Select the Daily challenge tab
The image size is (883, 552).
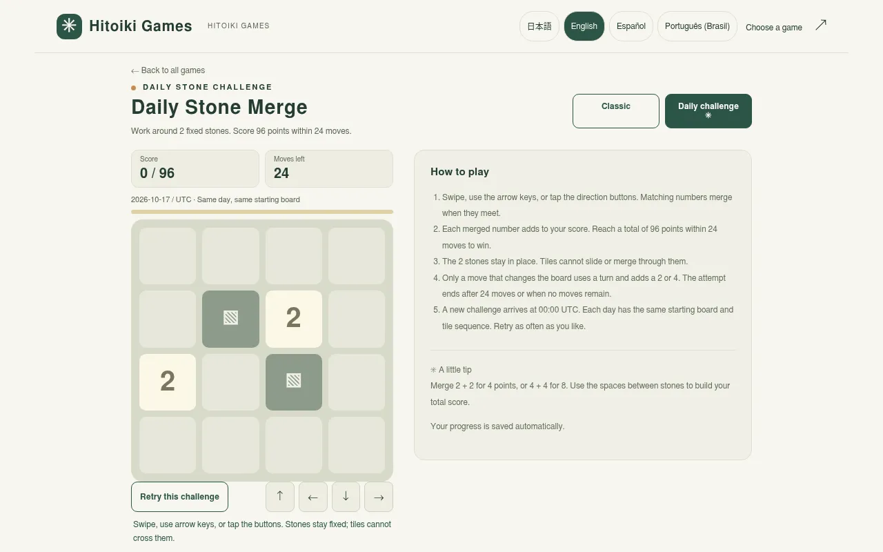click(x=708, y=111)
